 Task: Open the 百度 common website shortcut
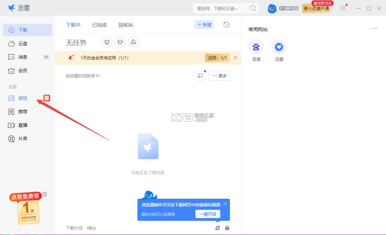[x=256, y=51]
